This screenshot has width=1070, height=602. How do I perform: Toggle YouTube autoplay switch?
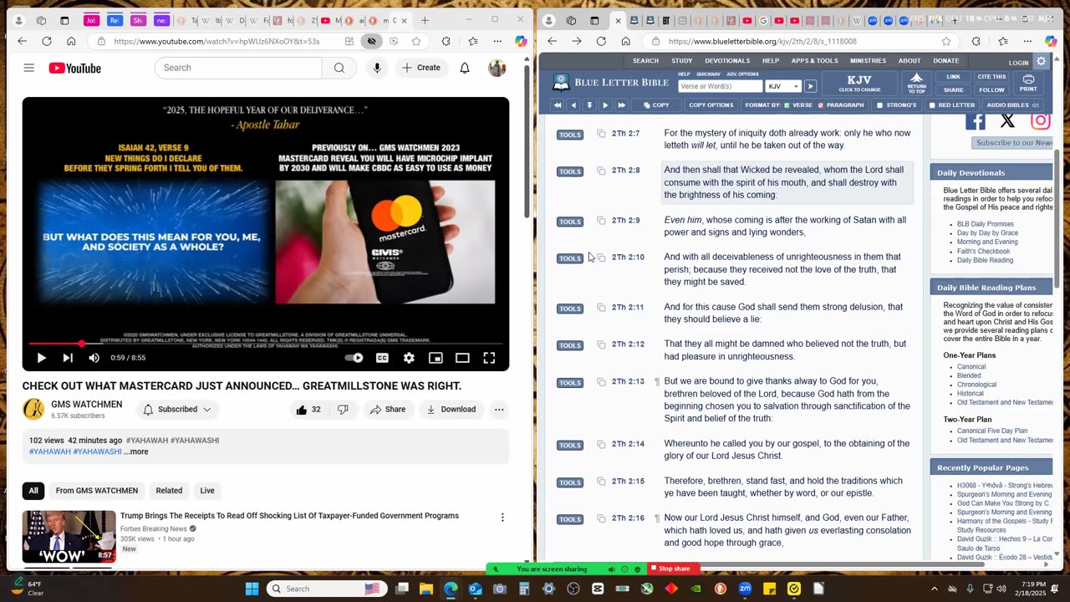coord(354,358)
